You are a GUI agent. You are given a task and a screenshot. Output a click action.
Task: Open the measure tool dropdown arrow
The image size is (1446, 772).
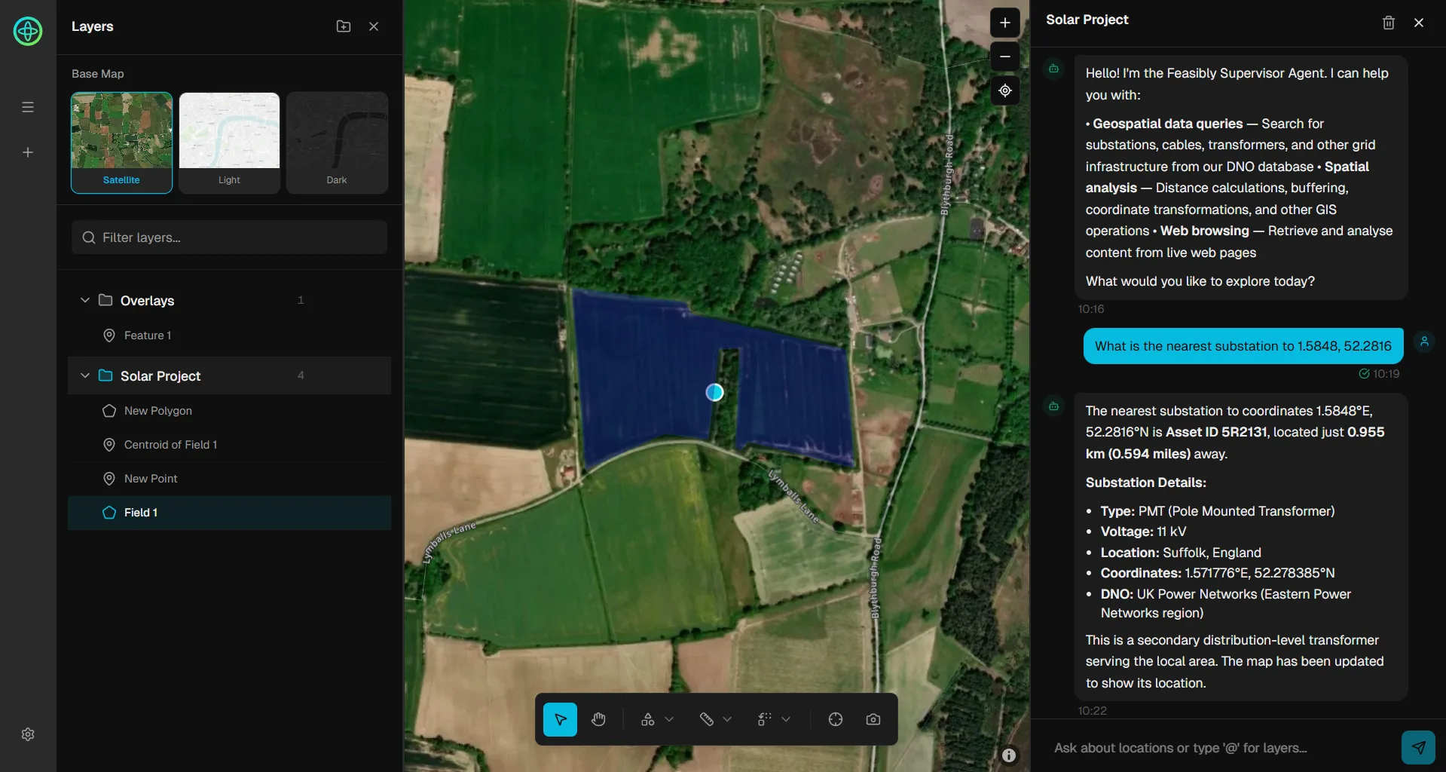(x=727, y=719)
